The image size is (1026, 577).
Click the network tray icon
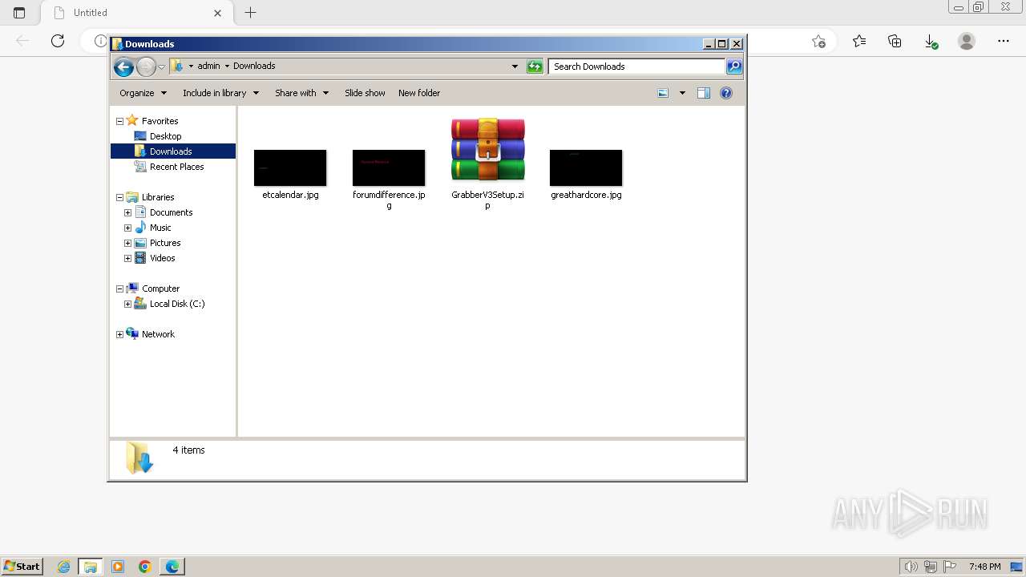click(931, 567)
